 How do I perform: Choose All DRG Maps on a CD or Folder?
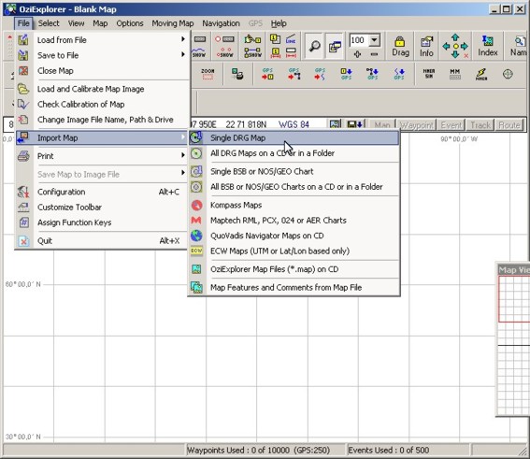tap(294, 153)
